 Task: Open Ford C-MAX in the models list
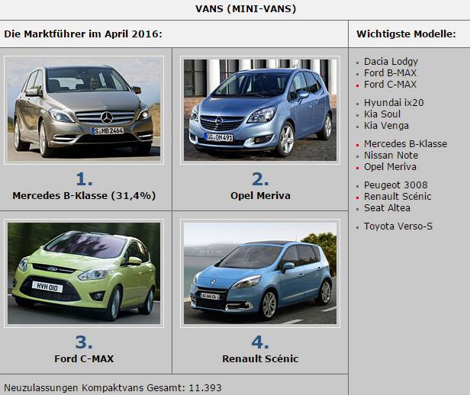[x=391, y=85]
